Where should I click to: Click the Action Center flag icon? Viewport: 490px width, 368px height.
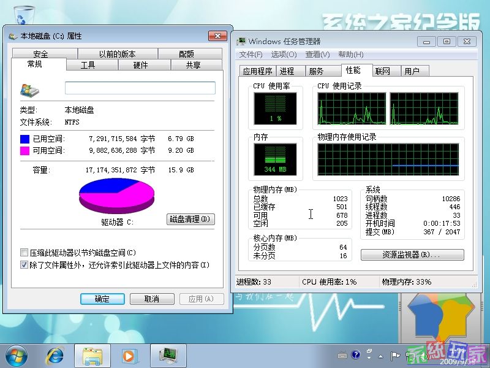394,356
